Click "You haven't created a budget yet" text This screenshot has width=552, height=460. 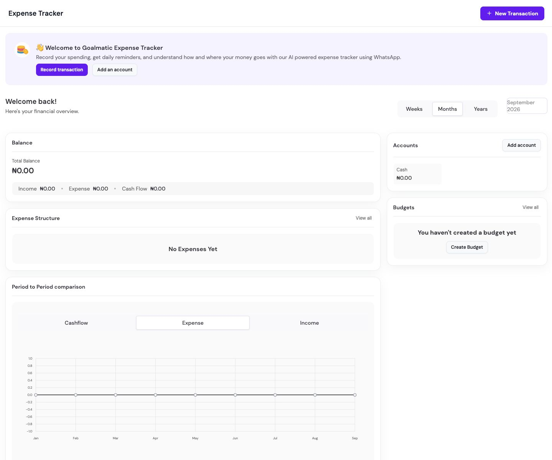467,233
